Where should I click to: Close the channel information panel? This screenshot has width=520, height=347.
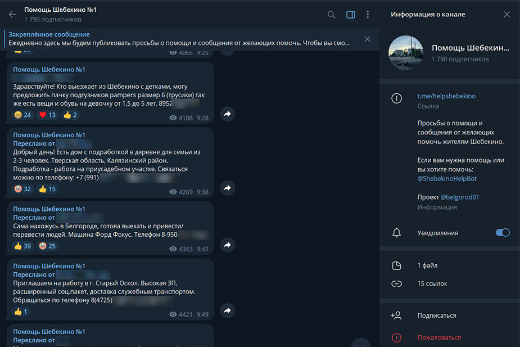click(507, 15)
